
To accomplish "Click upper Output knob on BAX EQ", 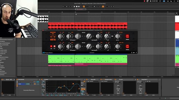I will (117, 36).
